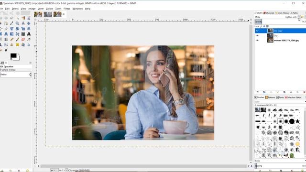
Task: Toggle visibility of woman-3083379_1280.jpg layer
Action: (x=257, y=40)
